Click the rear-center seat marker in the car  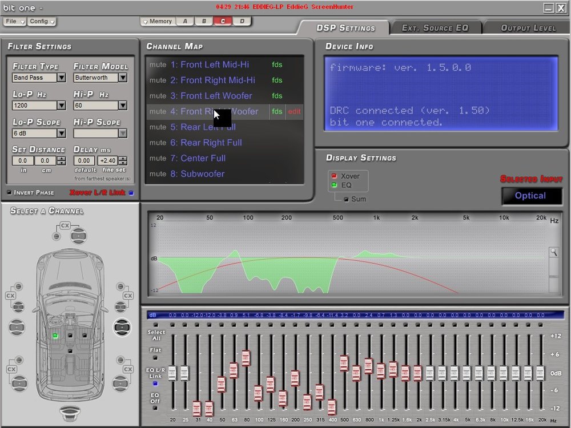click(x=70, y=351)
